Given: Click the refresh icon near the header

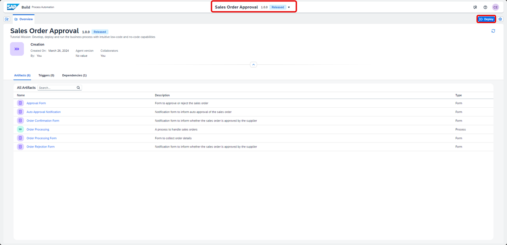Looking at the screenshot, I should point(493,31).
